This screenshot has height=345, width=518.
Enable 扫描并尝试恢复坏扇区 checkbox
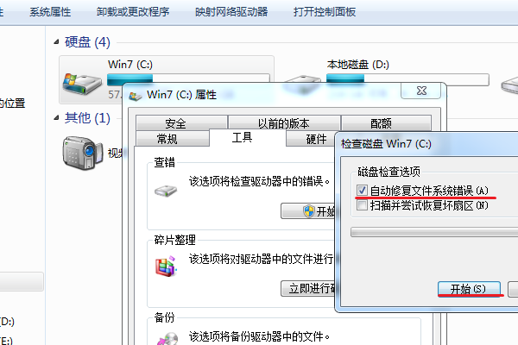click(362, 205)
